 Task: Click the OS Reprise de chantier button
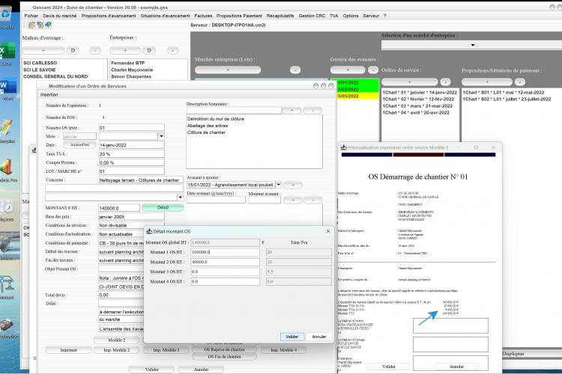tap(224, 349)
